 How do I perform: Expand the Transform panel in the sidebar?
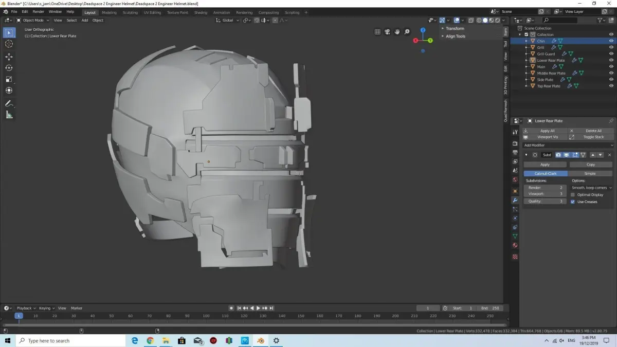click(x=455, y=29)
